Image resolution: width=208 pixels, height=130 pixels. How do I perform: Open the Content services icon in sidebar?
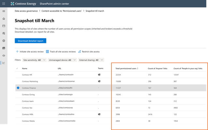click(4, 48)
